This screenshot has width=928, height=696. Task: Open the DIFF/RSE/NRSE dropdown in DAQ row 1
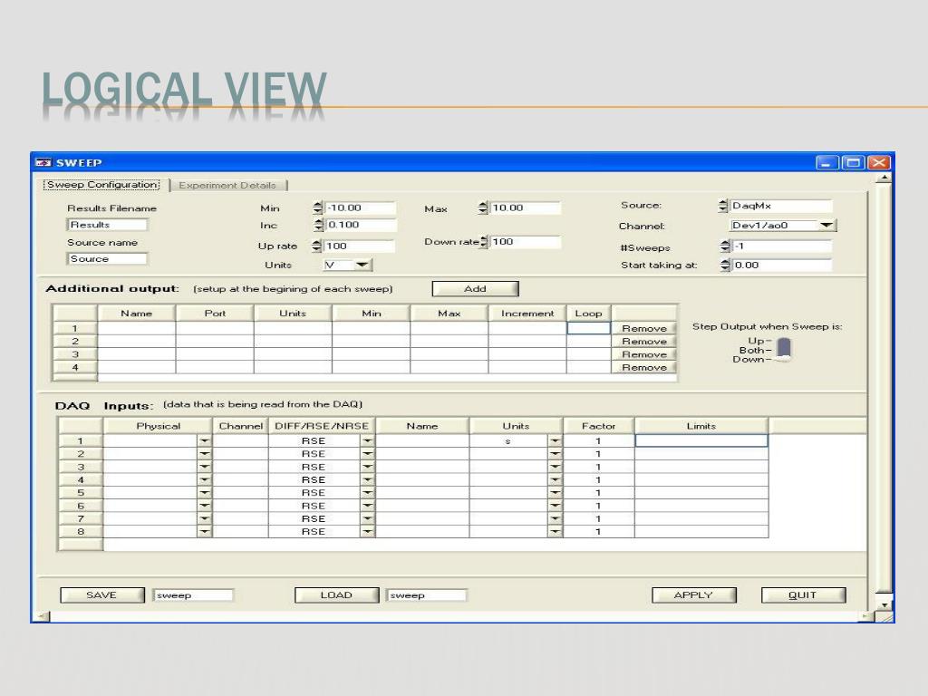pos(367,440)
